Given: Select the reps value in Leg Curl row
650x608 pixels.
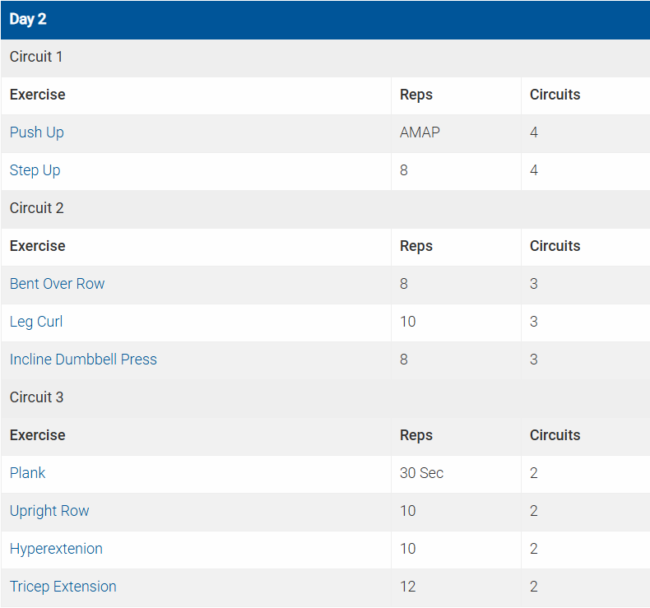Looking at the screenshot, I should point(408,322).
